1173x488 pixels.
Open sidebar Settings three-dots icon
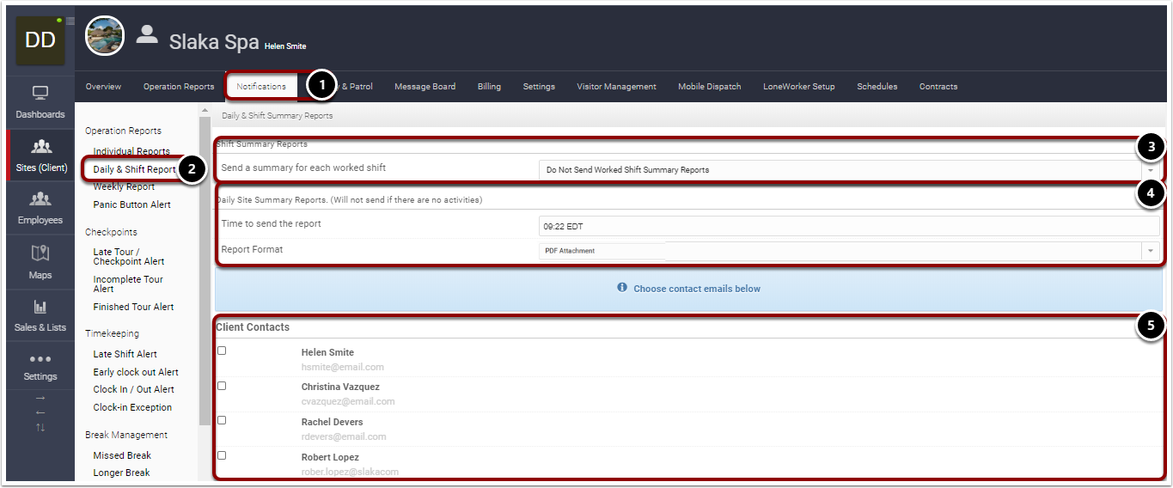(x=40, y=359)
